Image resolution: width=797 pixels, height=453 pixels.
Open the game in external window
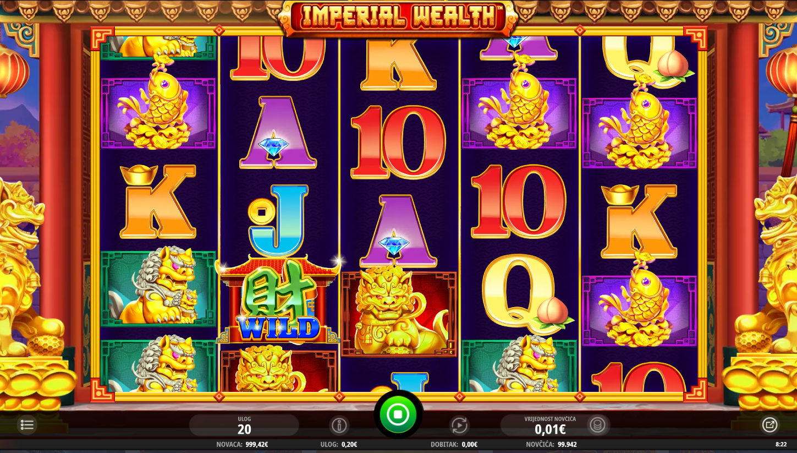[x=769, y=424]
